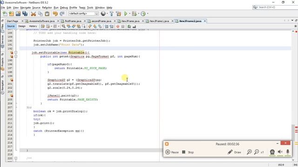Open the Draw pencil tool in the recorder
The width and height of the screenshot is (298, 167).
click(x=234, y=152)
